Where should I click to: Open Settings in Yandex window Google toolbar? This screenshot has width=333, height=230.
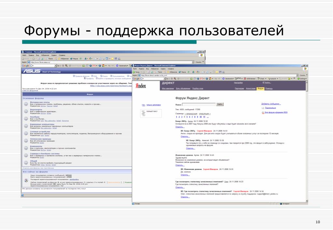point(302,79)
